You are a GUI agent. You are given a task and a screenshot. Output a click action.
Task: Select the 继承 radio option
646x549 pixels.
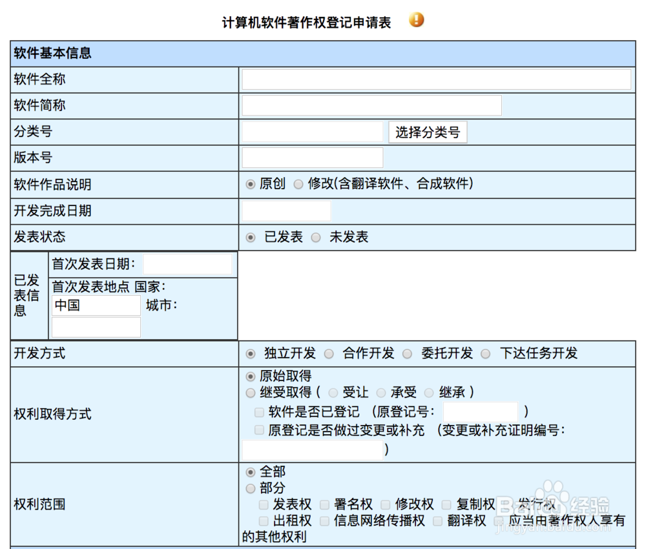tap(429, 393)
